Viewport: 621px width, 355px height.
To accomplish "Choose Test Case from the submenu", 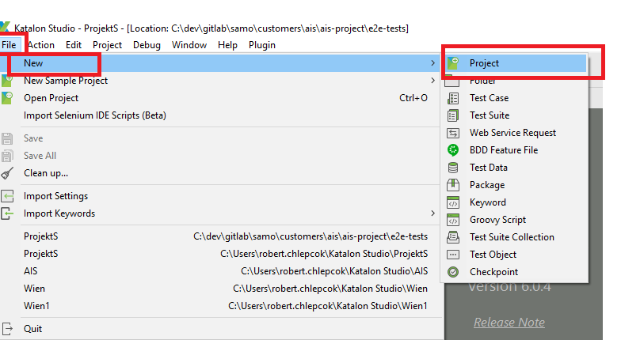I will [515, 98].
